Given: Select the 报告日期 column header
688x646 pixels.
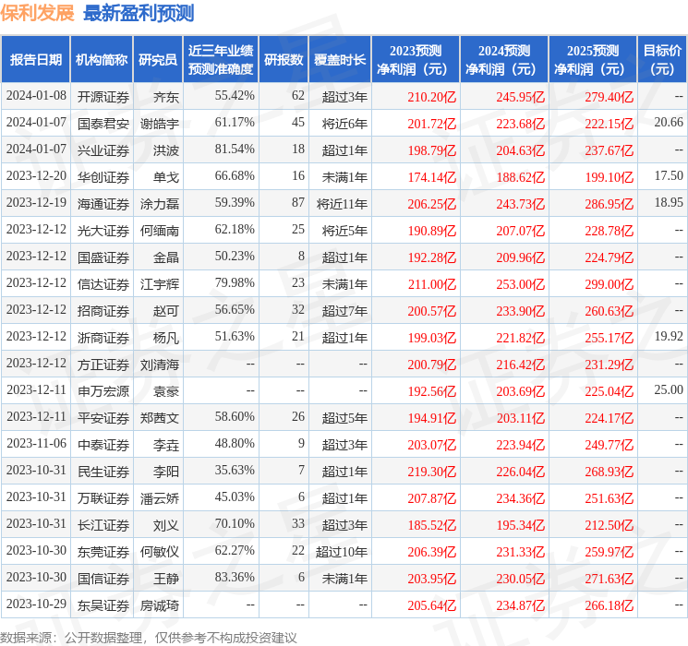Looking at the screenshot, I should coord(35,60).
